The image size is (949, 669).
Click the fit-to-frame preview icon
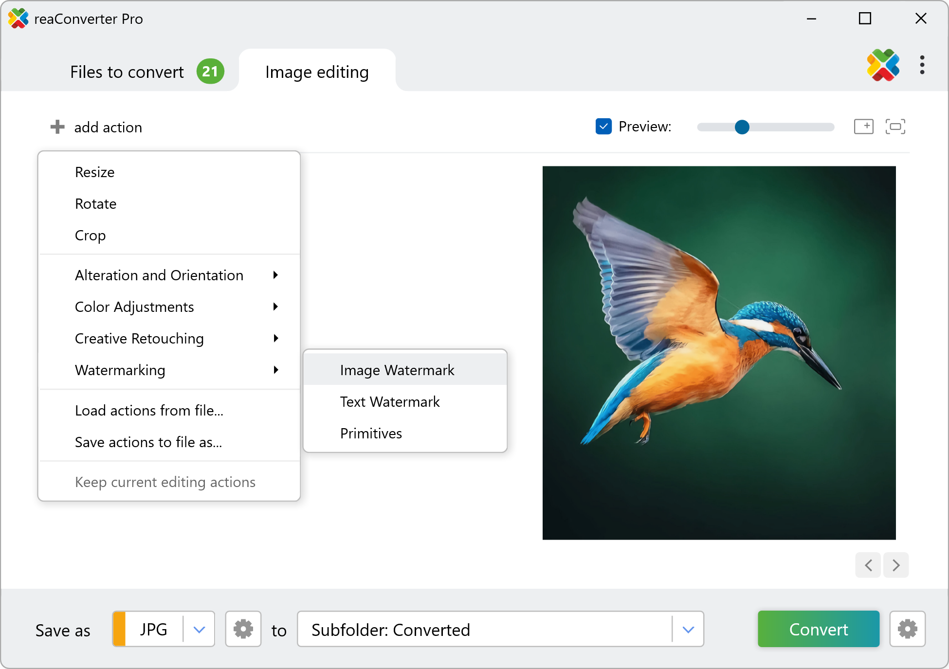click(895, 127)
